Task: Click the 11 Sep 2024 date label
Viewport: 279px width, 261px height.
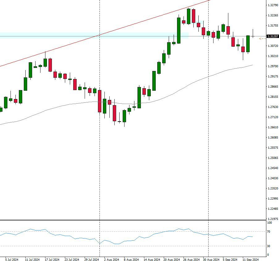Action: (x=250, y=259)
